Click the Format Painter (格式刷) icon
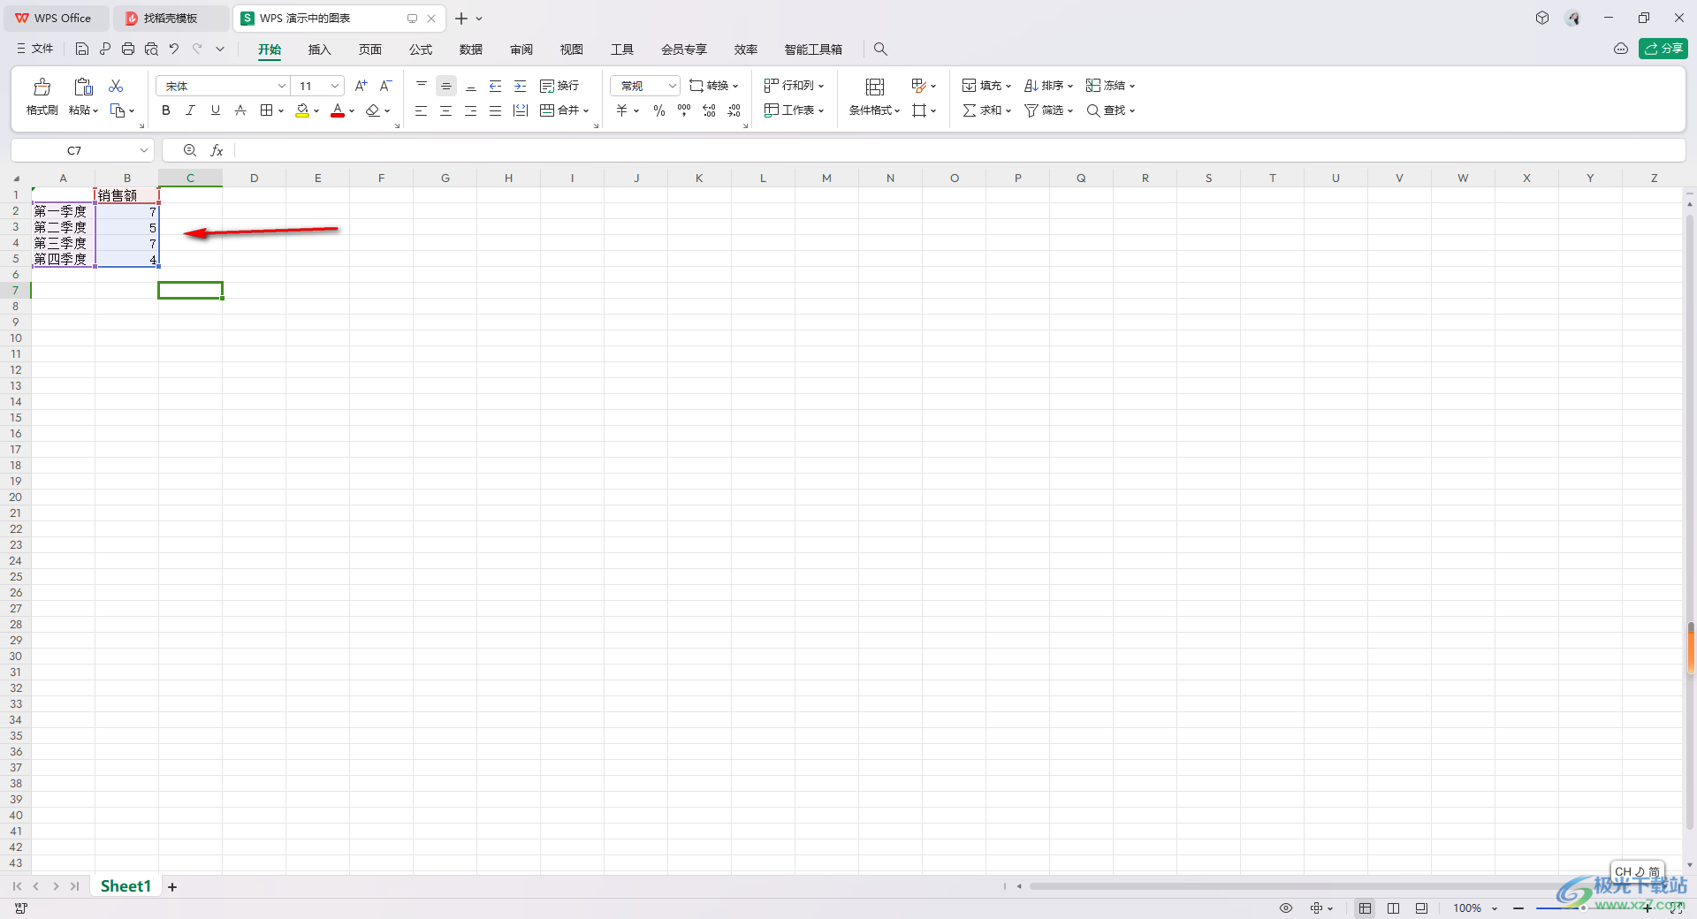This screenshot has width=1697, height=919. (x=42, y=87)
